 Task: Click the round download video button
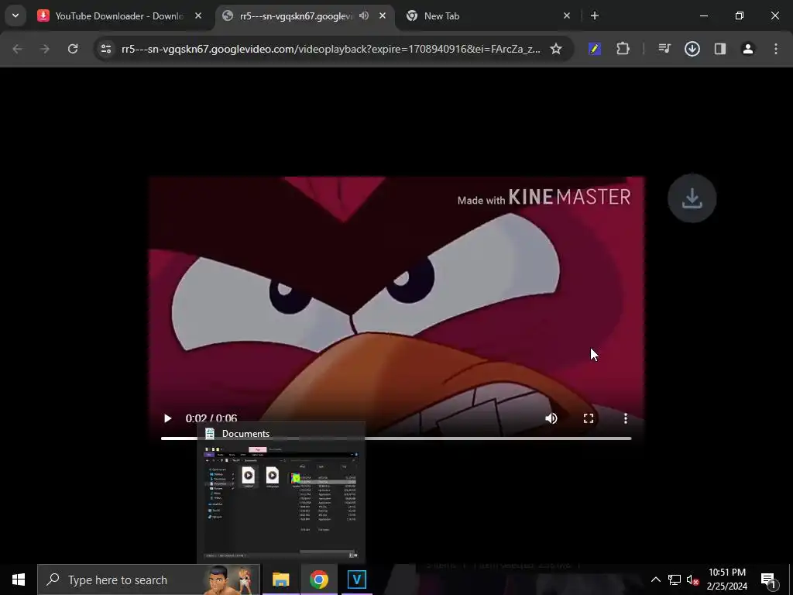(x=692, y=198)
